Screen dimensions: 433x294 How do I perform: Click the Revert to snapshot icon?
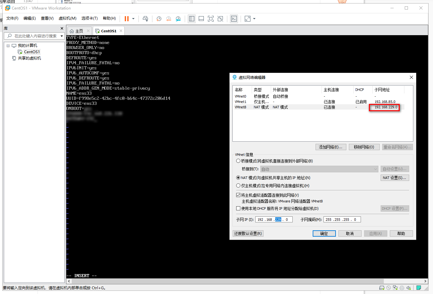pyautogui.click(x=169, y=19)
